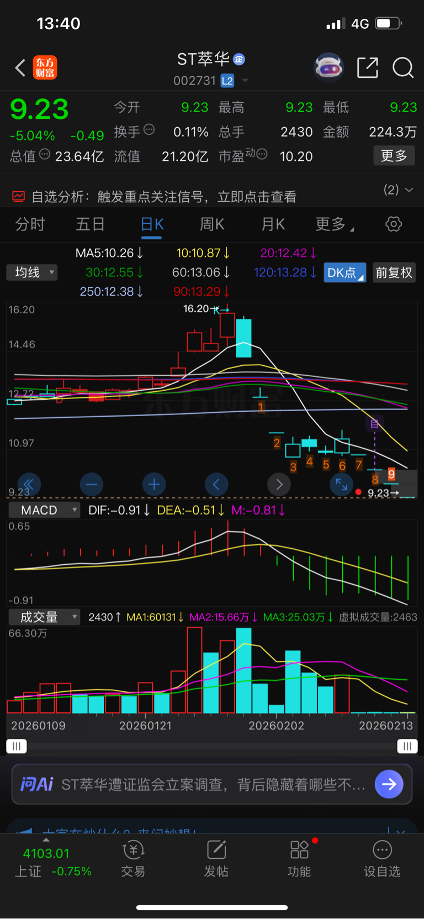
Task: Tap the 设自选 watchlist icon
Action: pos(382,850)
